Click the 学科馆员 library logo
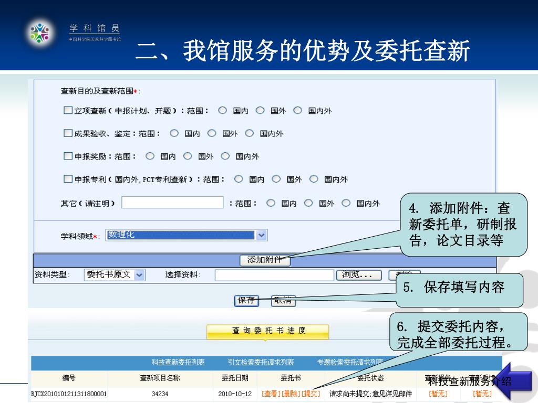The image size is (538, 403). (x=39, y=32)
